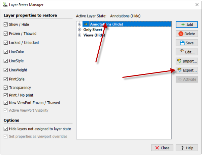Toggle the Show / Hide checkbox

pos(6,24)
